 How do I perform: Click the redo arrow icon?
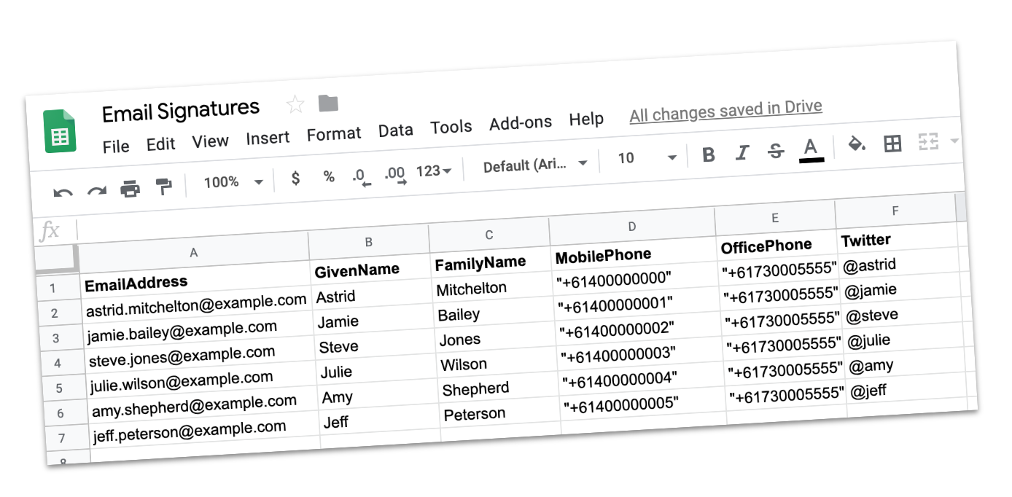(x=97, y=191)
